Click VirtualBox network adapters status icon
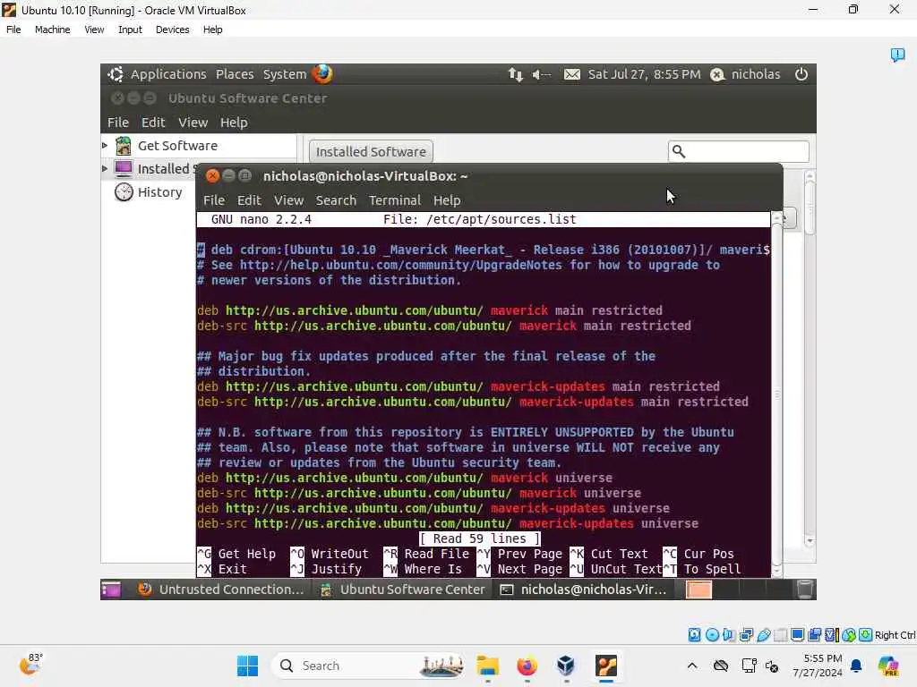Screen dimensions: 917x687 click(746, 635)
